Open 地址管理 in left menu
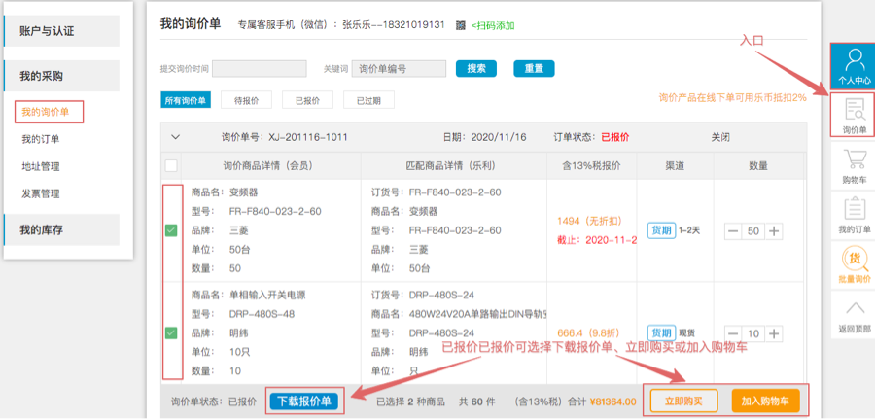 [x=40, y=166]
